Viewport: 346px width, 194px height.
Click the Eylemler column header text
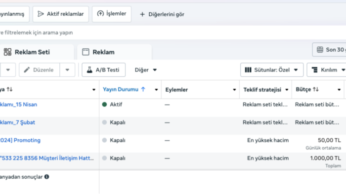176,90
